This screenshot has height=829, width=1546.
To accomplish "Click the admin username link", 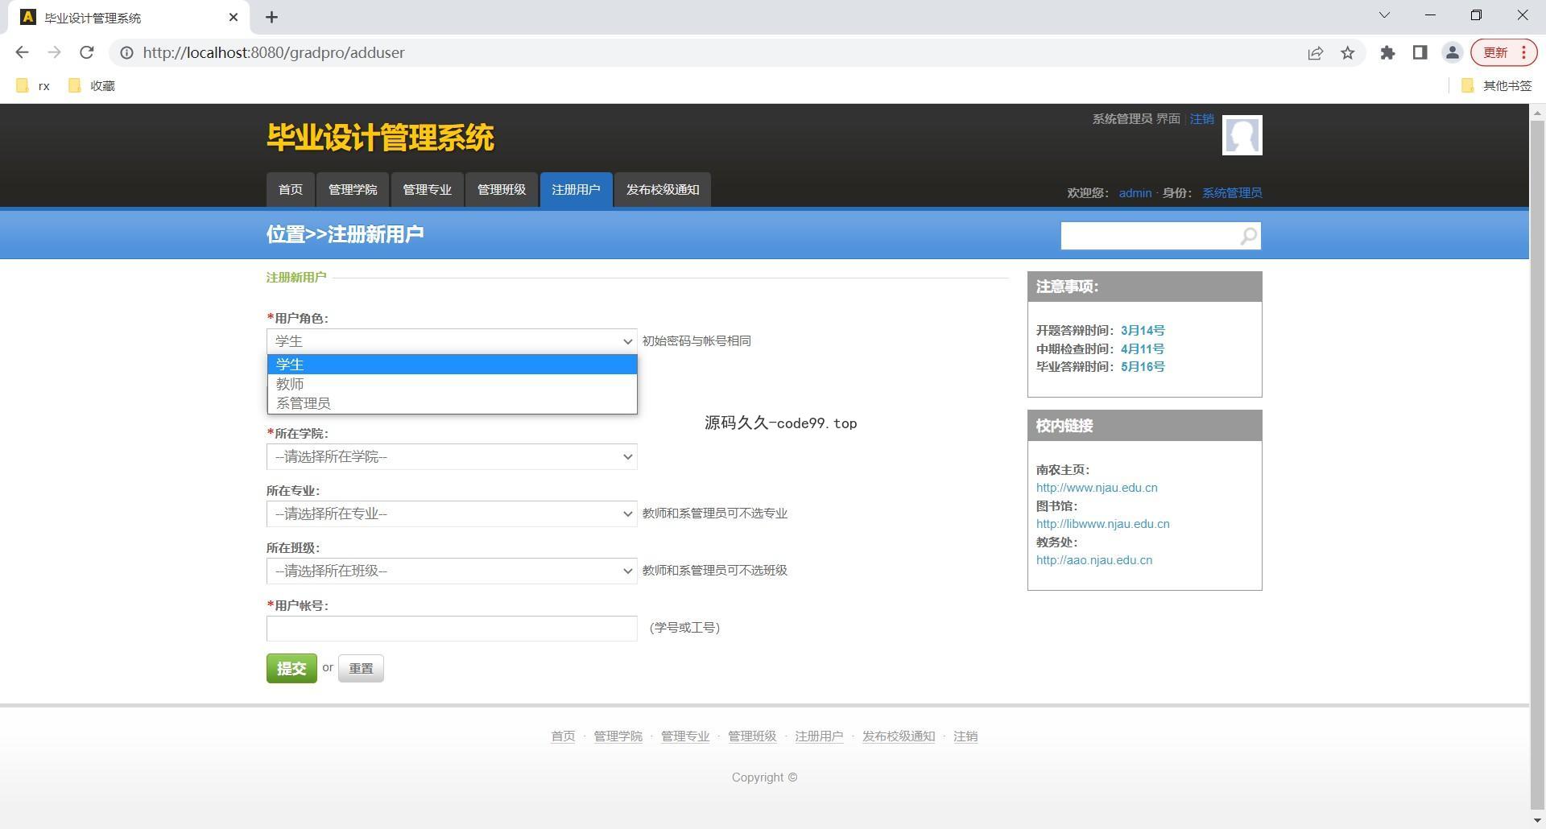I will point(1135,192).
